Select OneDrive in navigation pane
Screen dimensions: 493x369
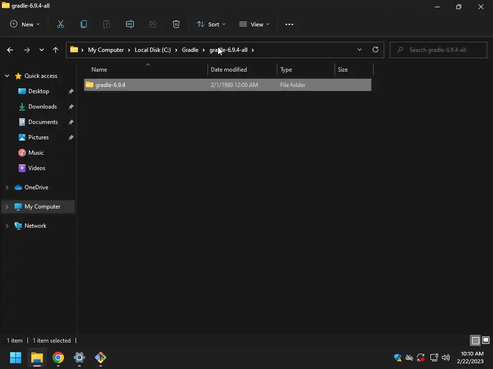[x=36, y=187]
